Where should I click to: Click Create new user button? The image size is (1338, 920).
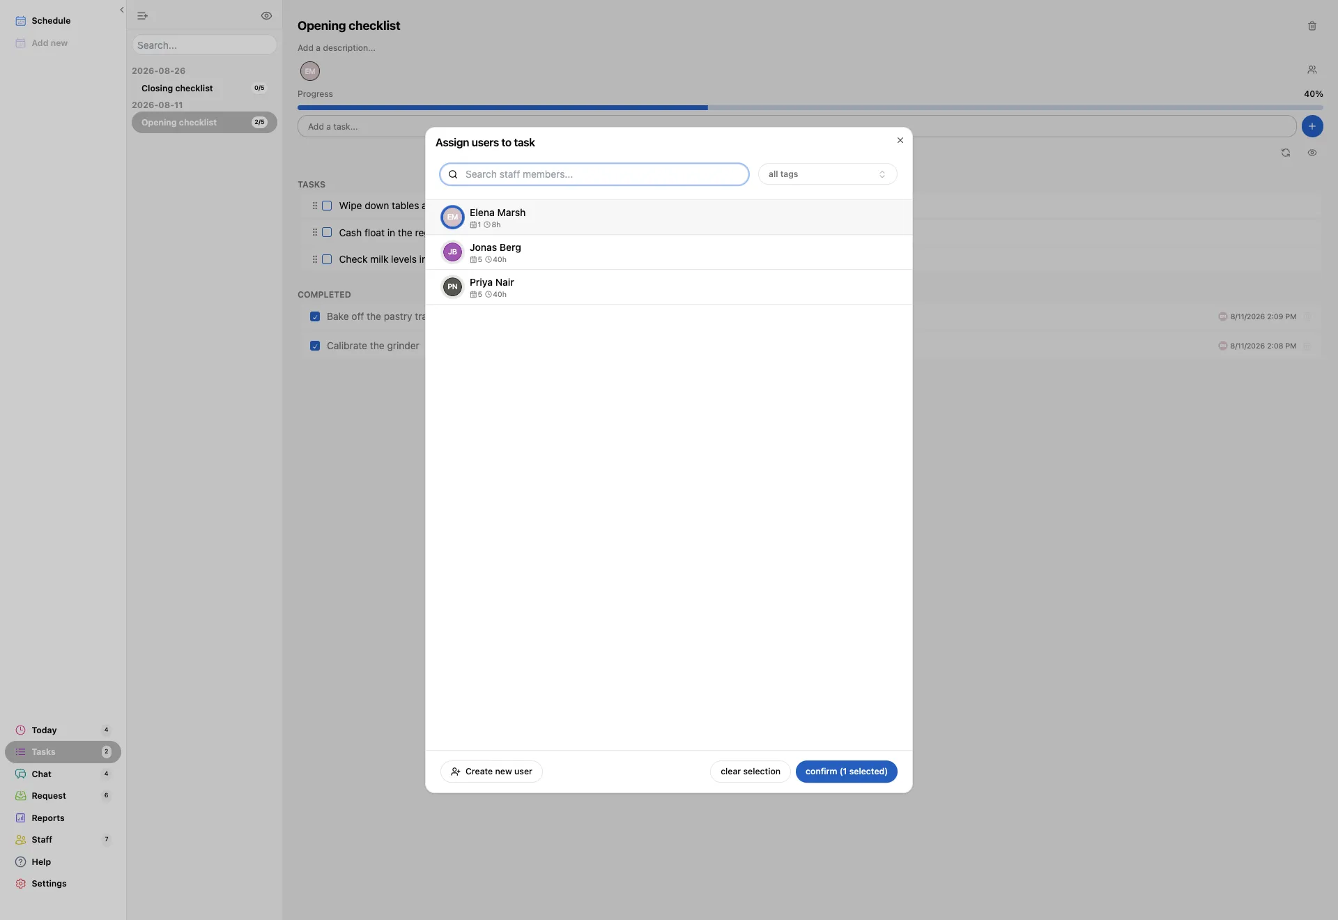tap(491, 772)
